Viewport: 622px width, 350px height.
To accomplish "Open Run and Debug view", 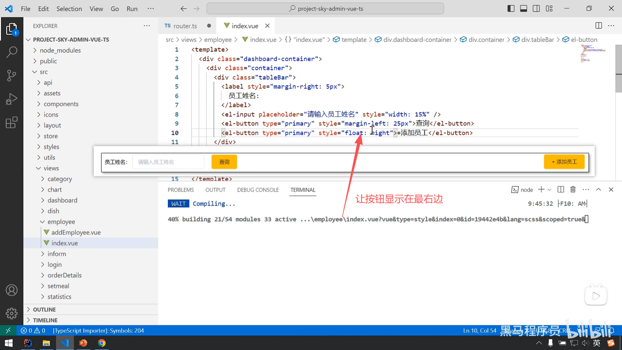I will (x=12, y=99).
